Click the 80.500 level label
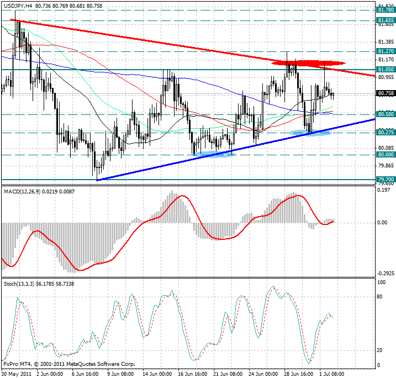 click(386, 114)
